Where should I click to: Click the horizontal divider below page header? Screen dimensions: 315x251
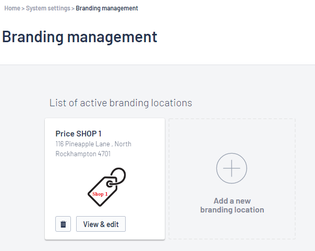[158, 65]
